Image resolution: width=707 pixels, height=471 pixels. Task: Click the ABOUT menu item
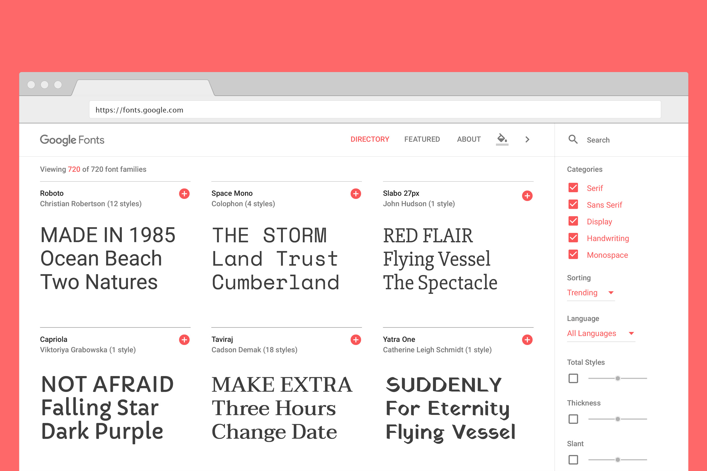point(468,139)
